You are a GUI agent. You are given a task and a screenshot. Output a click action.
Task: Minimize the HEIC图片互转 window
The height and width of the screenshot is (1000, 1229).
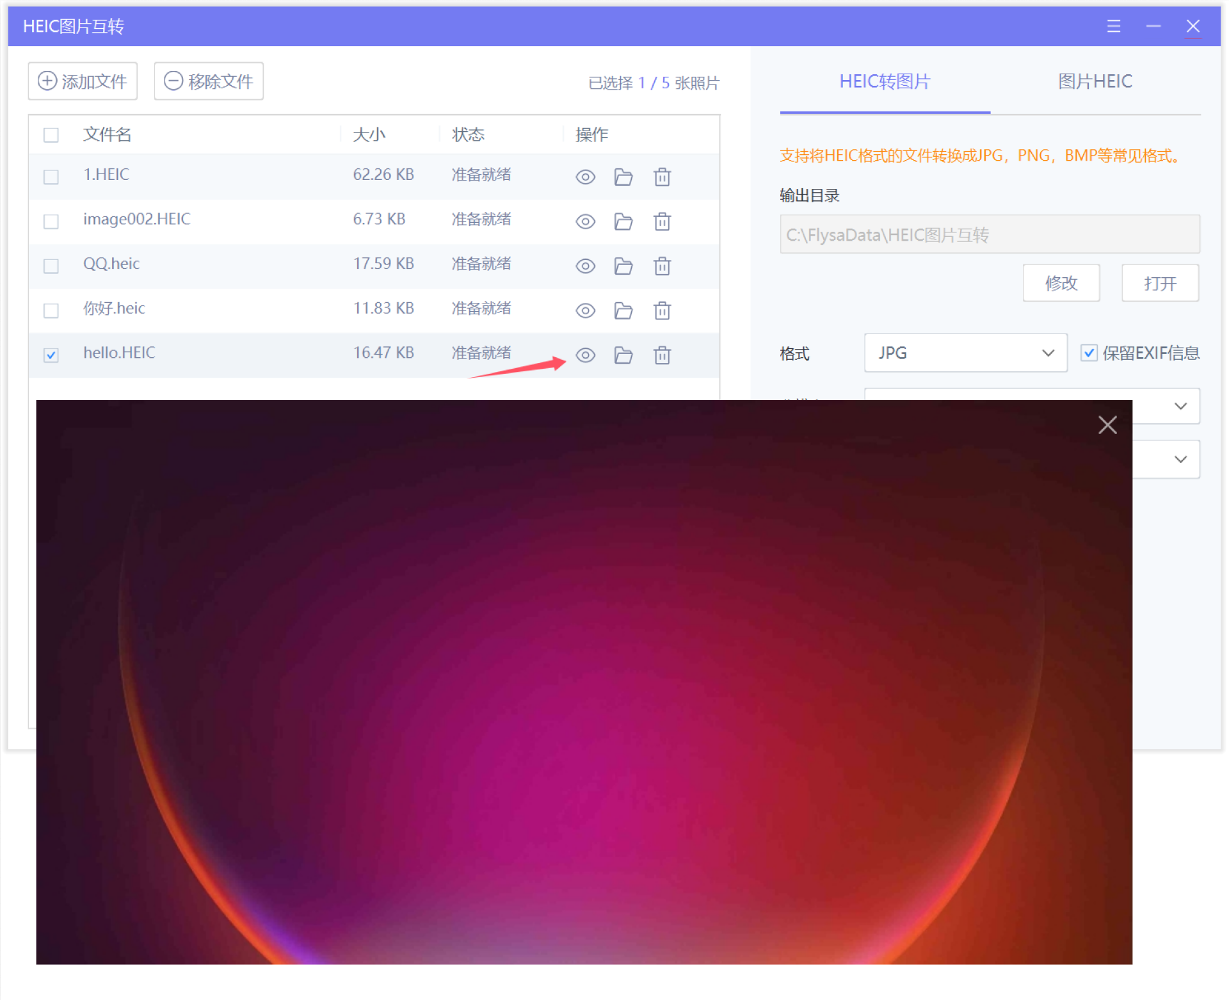click(x=1153, y=26)
